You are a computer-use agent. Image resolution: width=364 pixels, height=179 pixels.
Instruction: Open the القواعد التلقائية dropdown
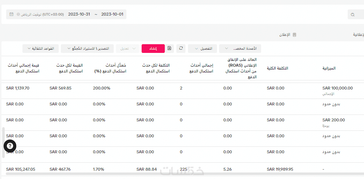click(40, 49)
